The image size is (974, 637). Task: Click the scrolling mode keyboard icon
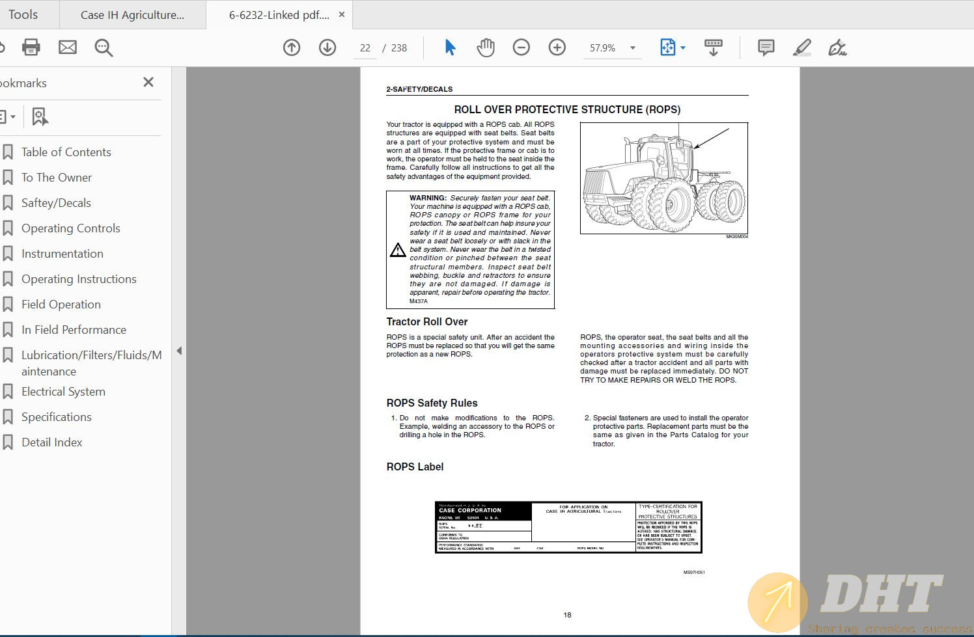coord(714,47)
